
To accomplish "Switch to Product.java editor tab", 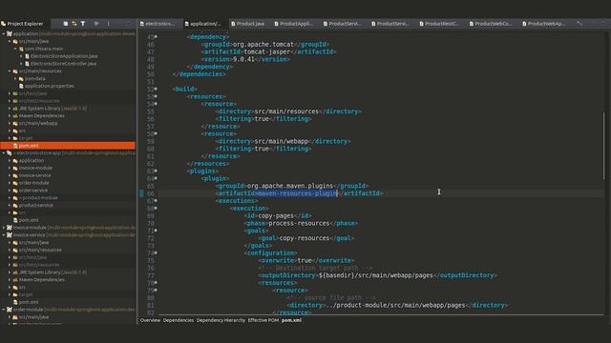I will (250, 24).
